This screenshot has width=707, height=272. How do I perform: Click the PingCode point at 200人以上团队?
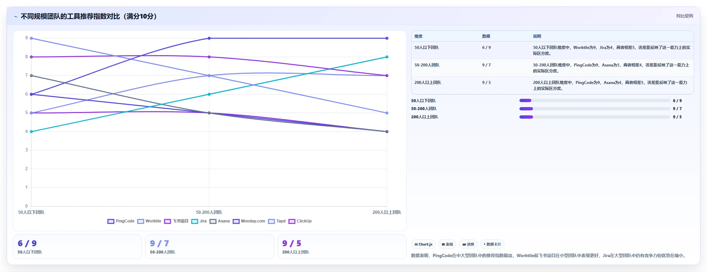387,38
